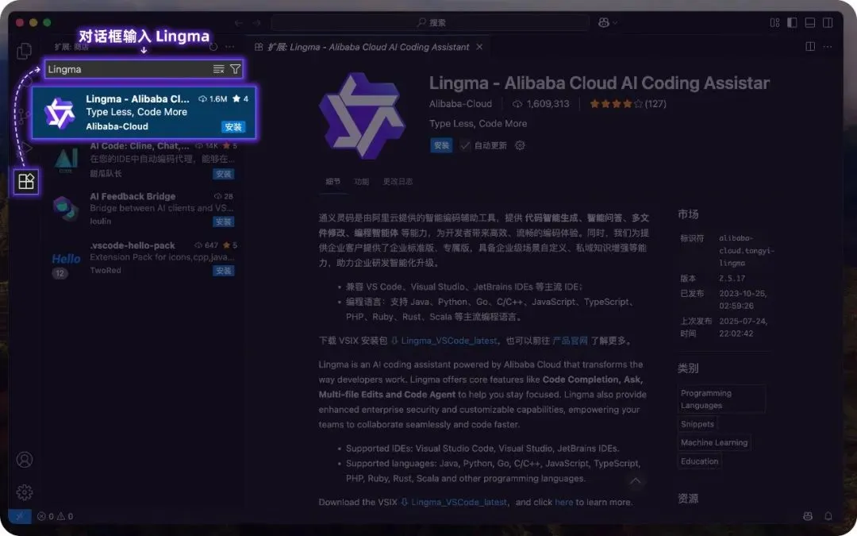Click the scroll-to-top chevron button
Viewport: 857px width, 536px height.
pos(635,480)
